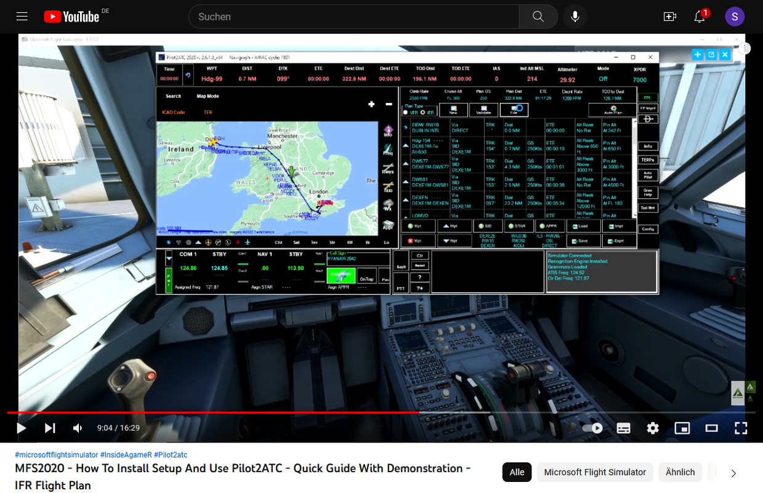The height and width of the screenshot is (493, 763).
Task: Select the Alle chip
Action: (x=517, y=472)
